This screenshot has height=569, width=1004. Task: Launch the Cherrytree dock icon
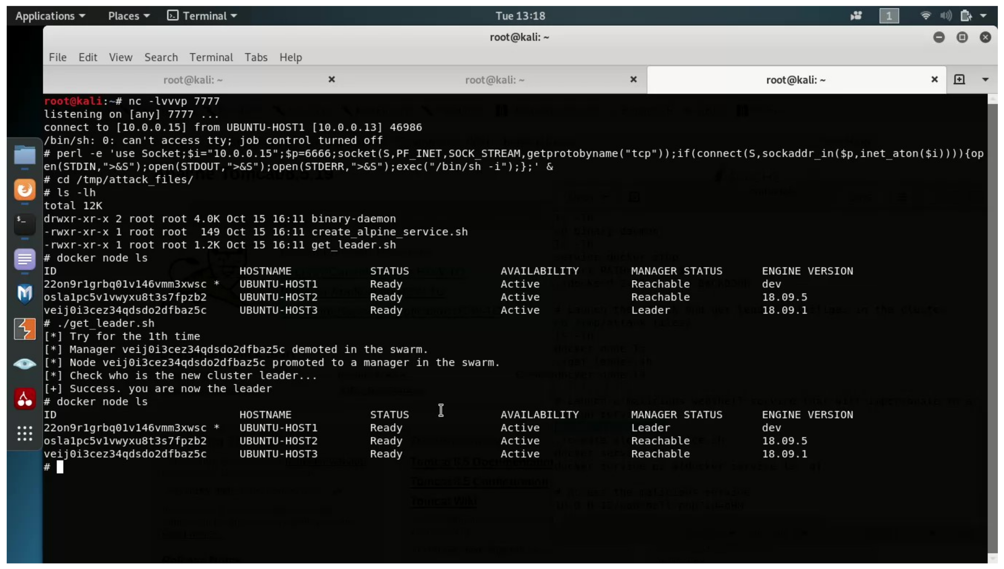click(25, 399)
